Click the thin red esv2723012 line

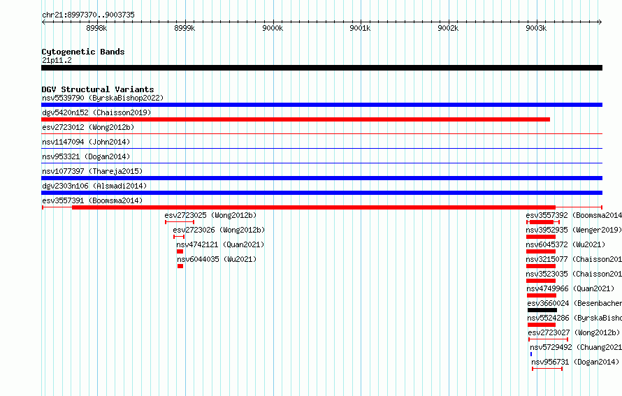pyautogui.click(x=321, y=134)
